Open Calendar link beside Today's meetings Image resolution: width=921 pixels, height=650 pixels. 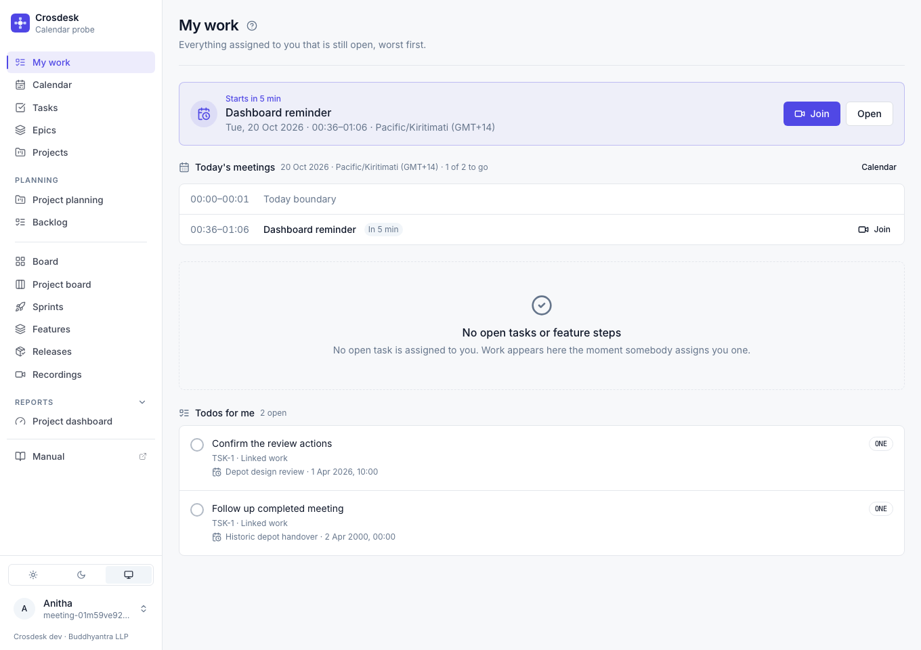click(x=879, y=167)
